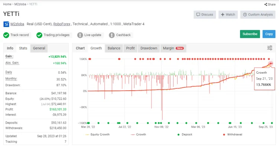279x148 pixels.
Task: Open the Margin tab marked New
Action: tap(173, 48)
